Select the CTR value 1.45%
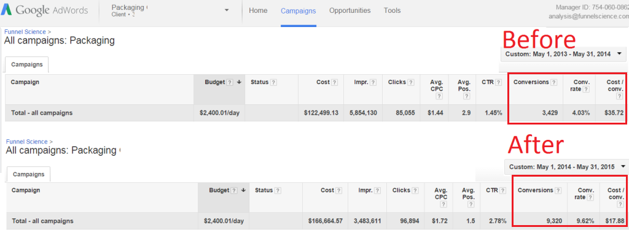Image resolution: width=629 pixels, height=230 pixels. point(493,113)
